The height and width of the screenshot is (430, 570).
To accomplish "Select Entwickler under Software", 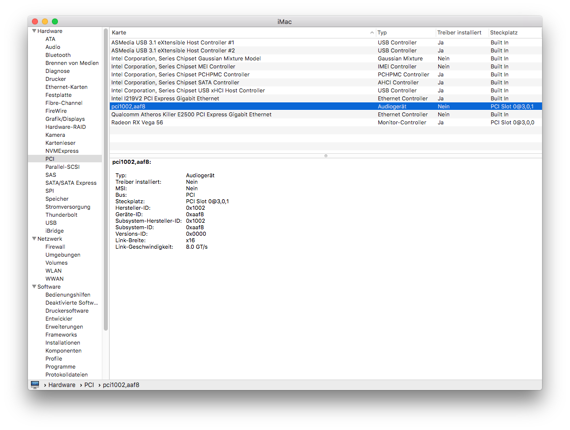I will point(58,319).
